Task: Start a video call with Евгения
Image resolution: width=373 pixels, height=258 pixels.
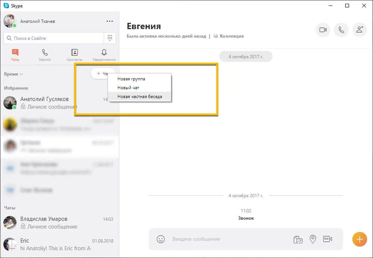Action: pyautogui.click(x=323, y=30)
